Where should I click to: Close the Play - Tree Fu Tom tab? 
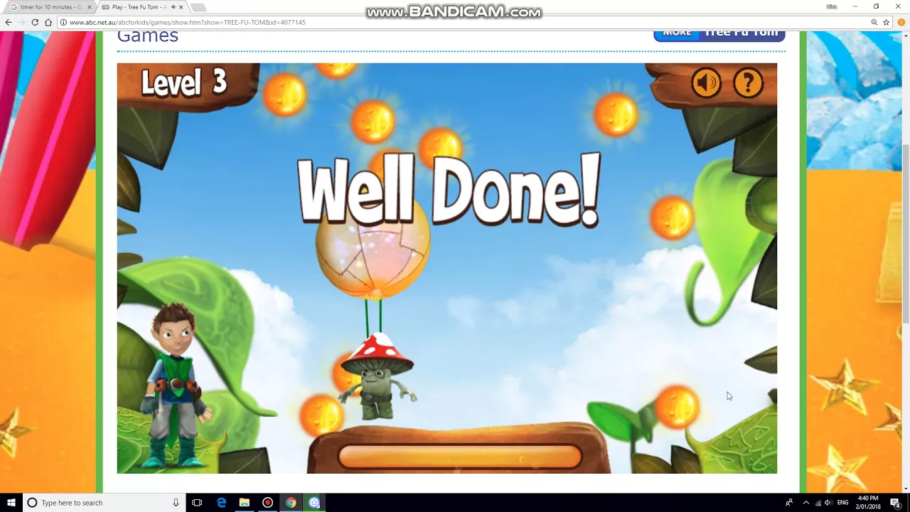click(x=181, y=7)
